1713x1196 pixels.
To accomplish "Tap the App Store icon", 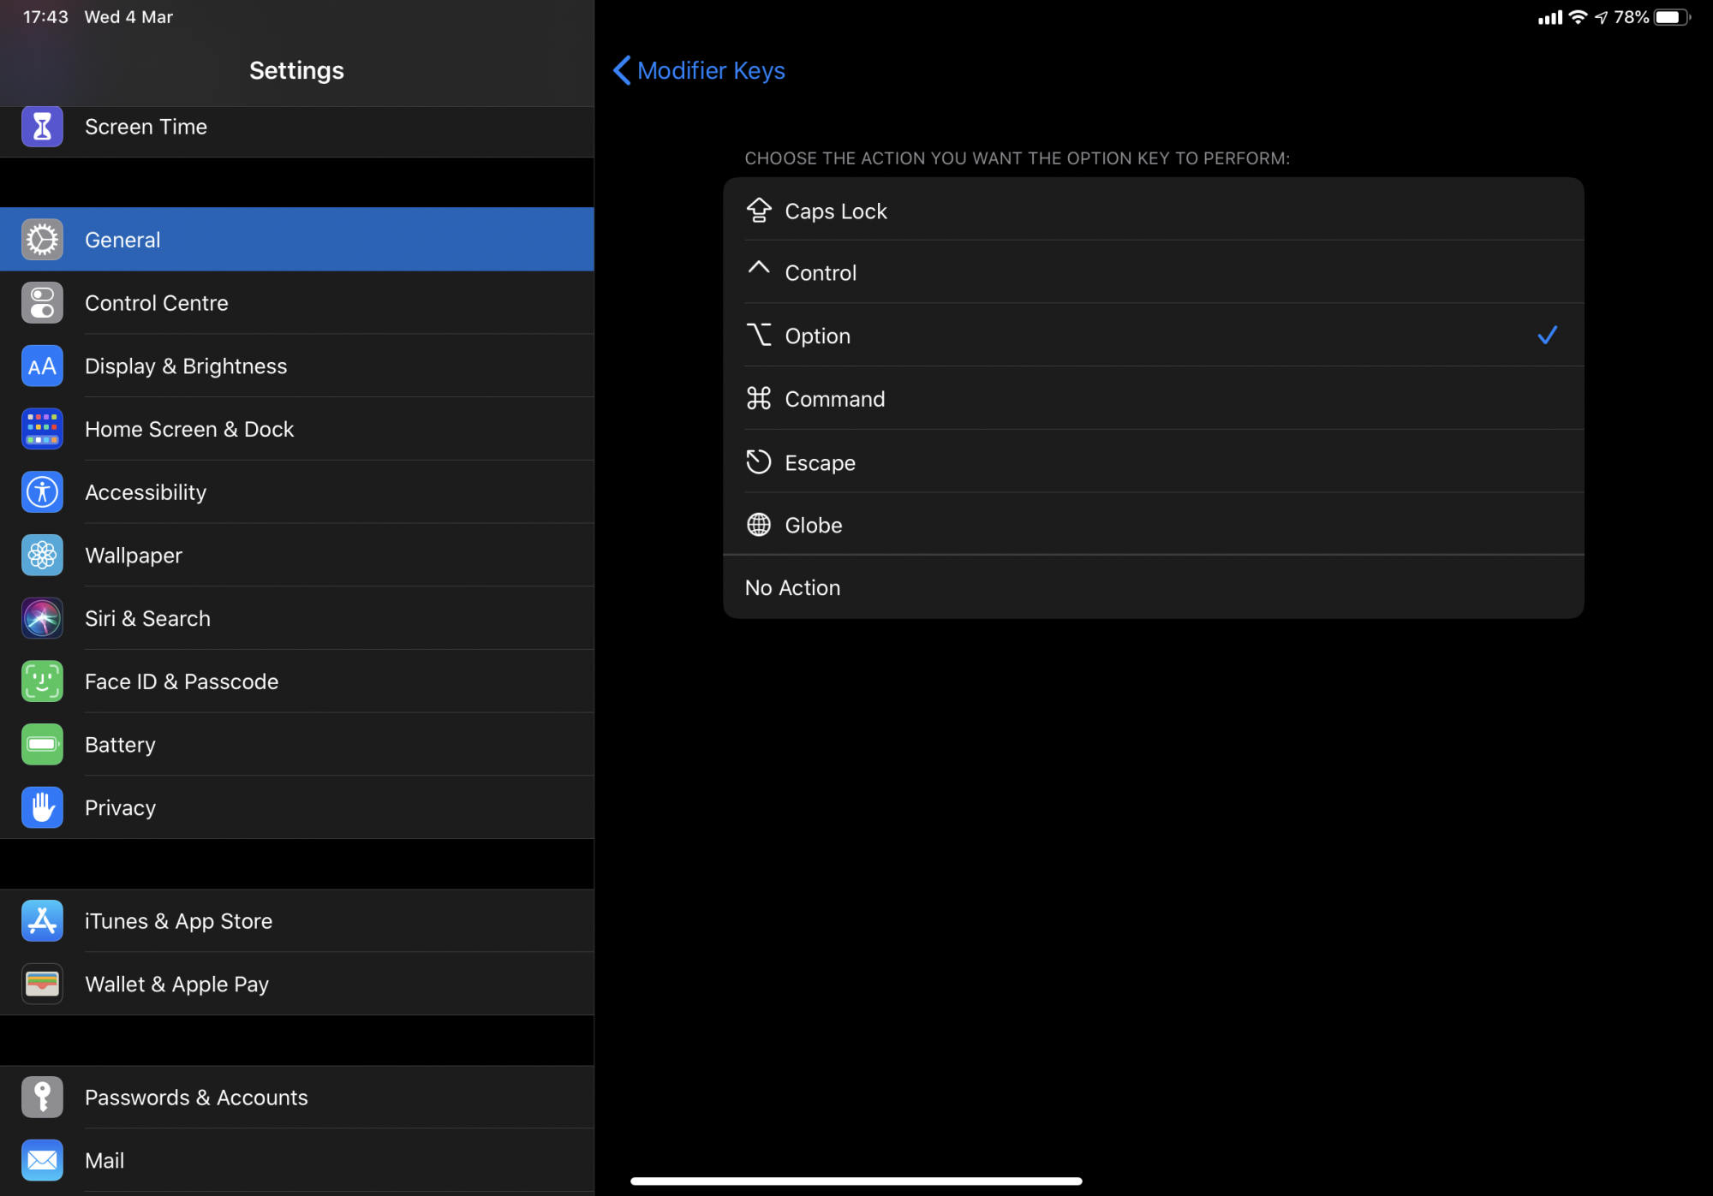I will click(x=42, y=921).
